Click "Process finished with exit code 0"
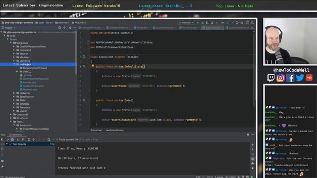 coord(81,168)
